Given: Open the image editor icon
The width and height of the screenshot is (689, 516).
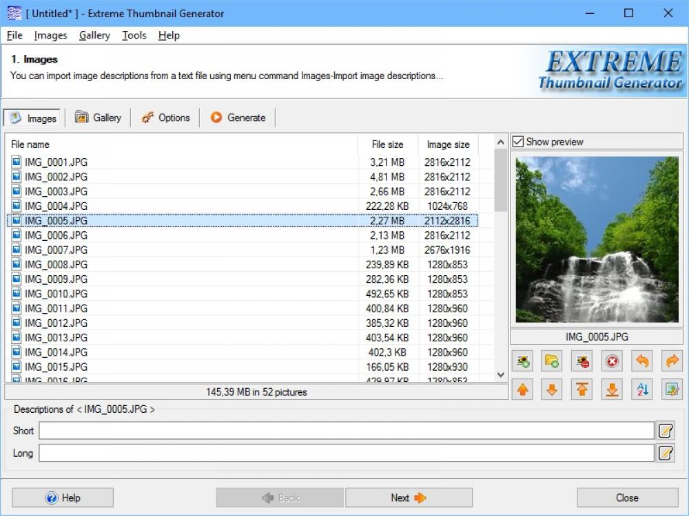Looking at the screenshot, I should pos(672,389).
